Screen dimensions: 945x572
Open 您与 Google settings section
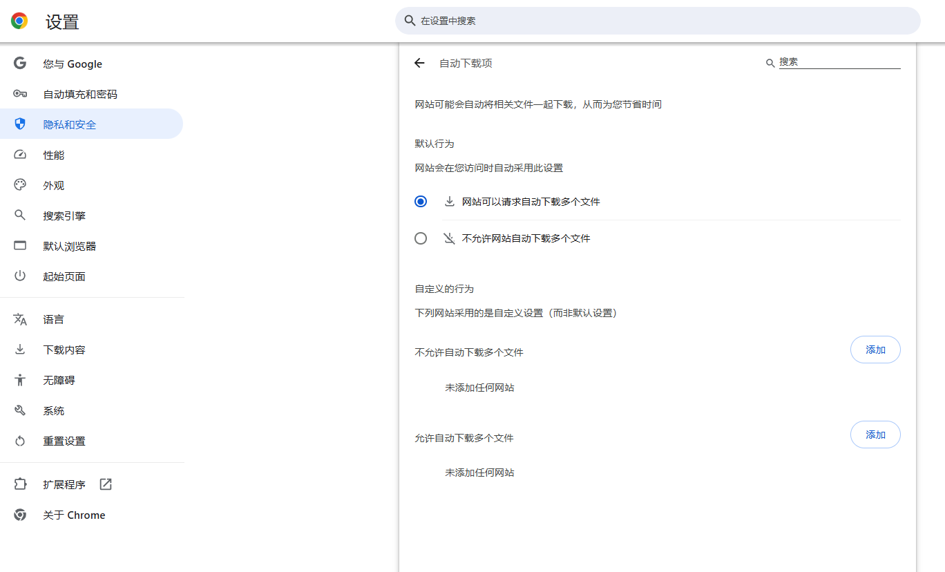pyautogui.click(x=92, y=64)
